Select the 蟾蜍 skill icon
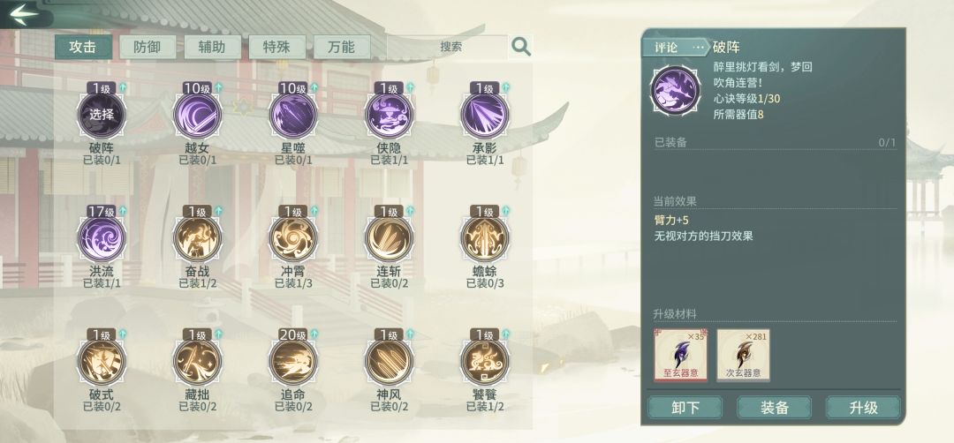Viewport: 954px width, 443px height. (485, 239)
